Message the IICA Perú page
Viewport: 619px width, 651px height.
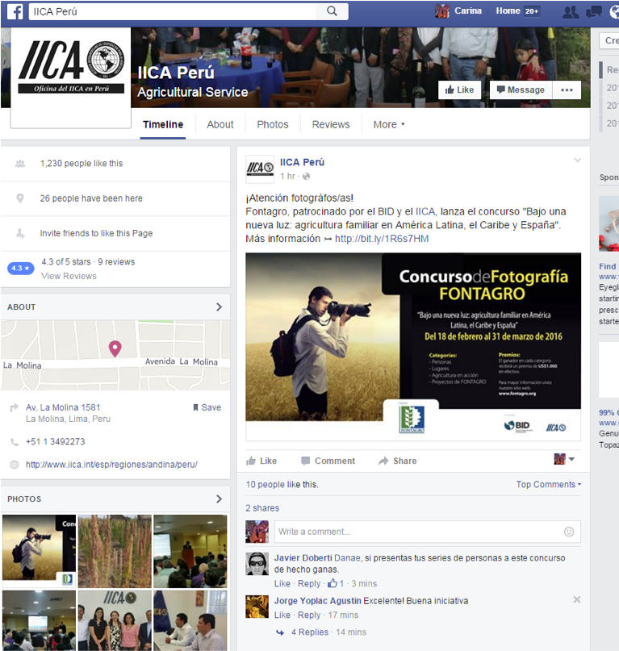(x=521, y=90)
